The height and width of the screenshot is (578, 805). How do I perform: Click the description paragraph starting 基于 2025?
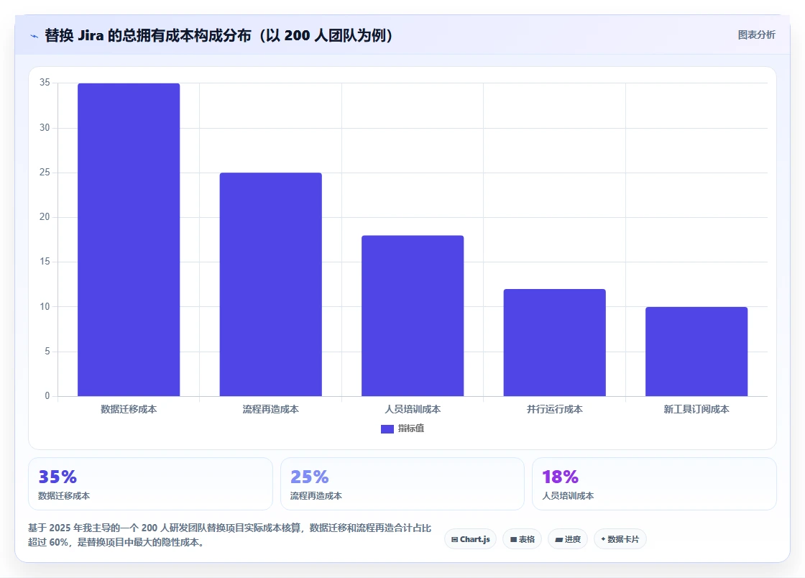pyautogui.click(x=229, y=535)
